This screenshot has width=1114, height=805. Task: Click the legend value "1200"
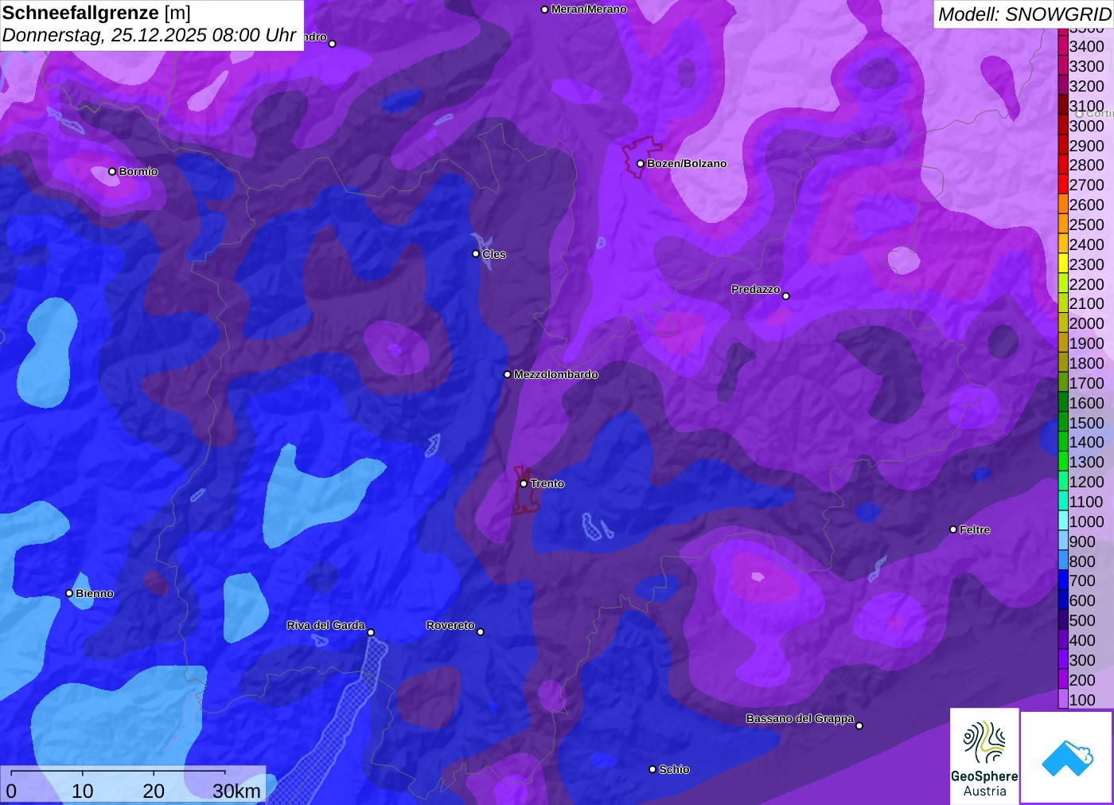pyautogui.click(x=1087, y=482)
